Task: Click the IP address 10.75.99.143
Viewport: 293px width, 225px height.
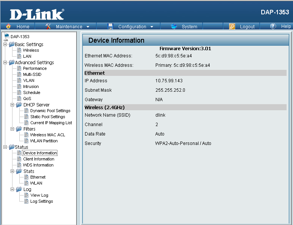Action: coord(169,80)
